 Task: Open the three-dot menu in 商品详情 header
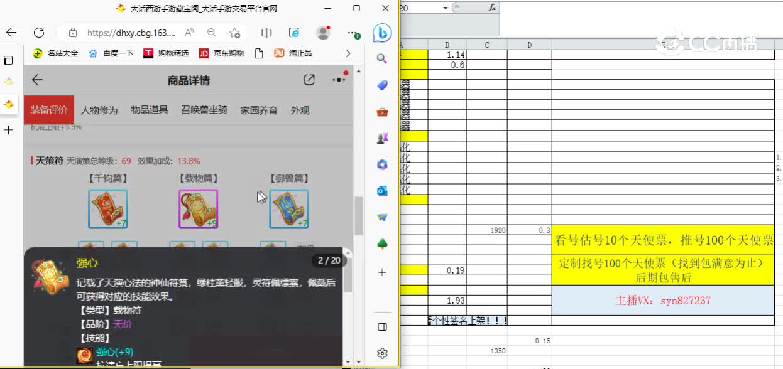(x=339, y=80)
